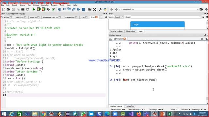The height and width of the screenshot is (117, 209).
Task: Switch to the History log tab
Action: click(x=130, y=106)
